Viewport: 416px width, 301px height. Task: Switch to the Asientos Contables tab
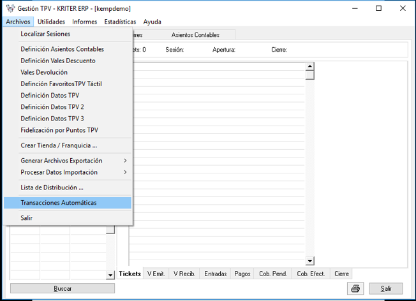point(195,34)
